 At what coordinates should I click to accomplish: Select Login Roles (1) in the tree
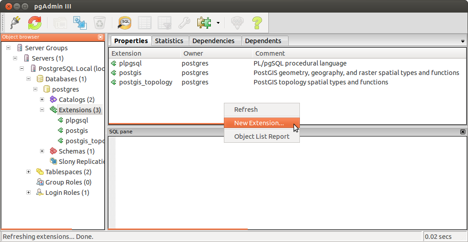[x=67, y=193]
